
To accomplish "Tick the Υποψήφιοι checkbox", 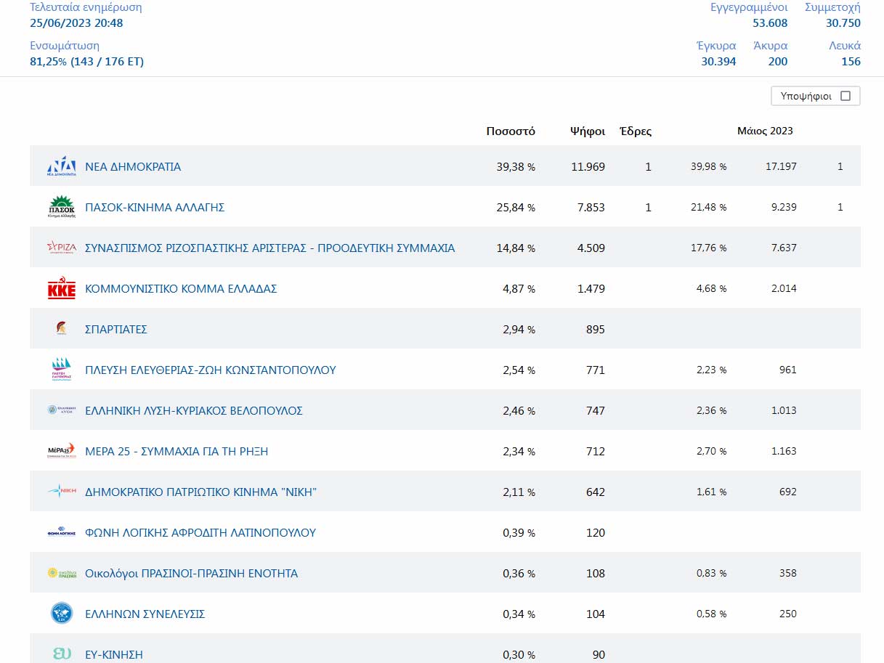I will [845, 96].
